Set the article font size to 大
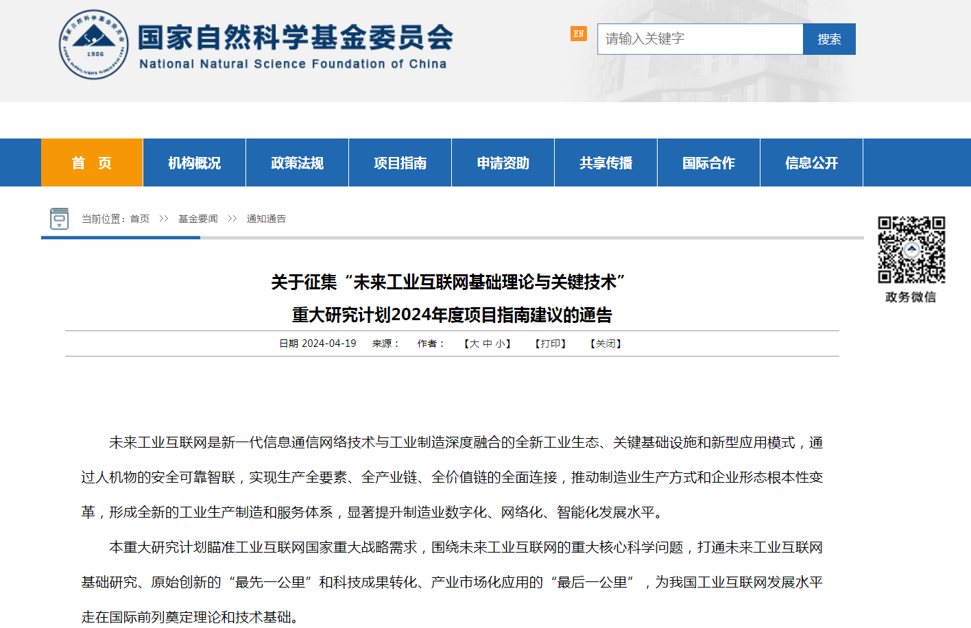This screenshot has width=971, height=628. (x=475, y=343)
